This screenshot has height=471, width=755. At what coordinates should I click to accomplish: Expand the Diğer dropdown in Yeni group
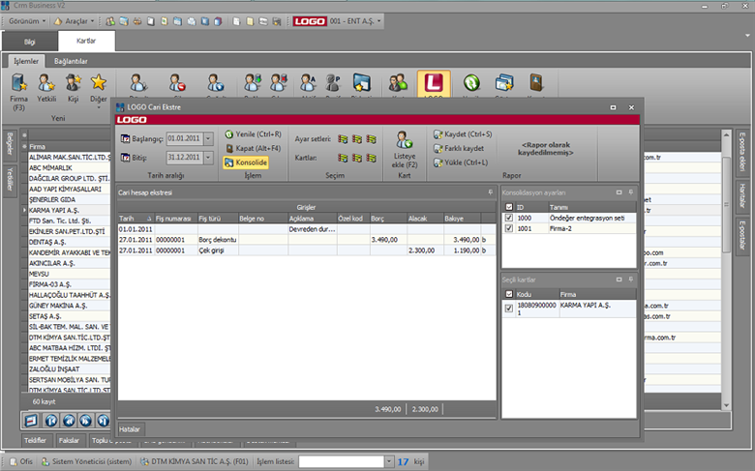tap(99, 107)
